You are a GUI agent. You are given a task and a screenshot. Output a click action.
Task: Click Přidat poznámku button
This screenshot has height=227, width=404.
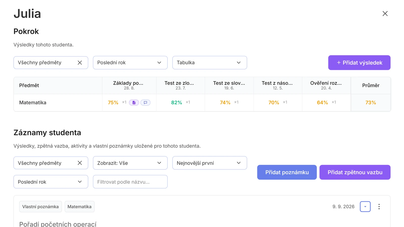coord(287,172)
